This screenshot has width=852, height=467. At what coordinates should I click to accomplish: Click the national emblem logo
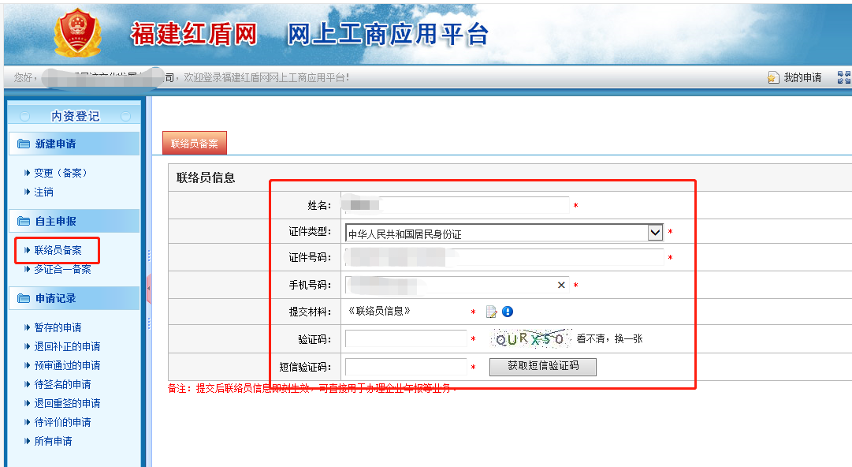tap(77, 32)
